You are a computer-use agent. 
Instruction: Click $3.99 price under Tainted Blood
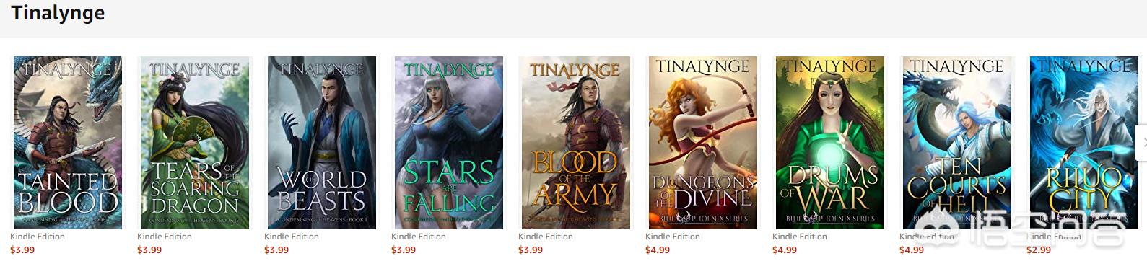point(22,250)
